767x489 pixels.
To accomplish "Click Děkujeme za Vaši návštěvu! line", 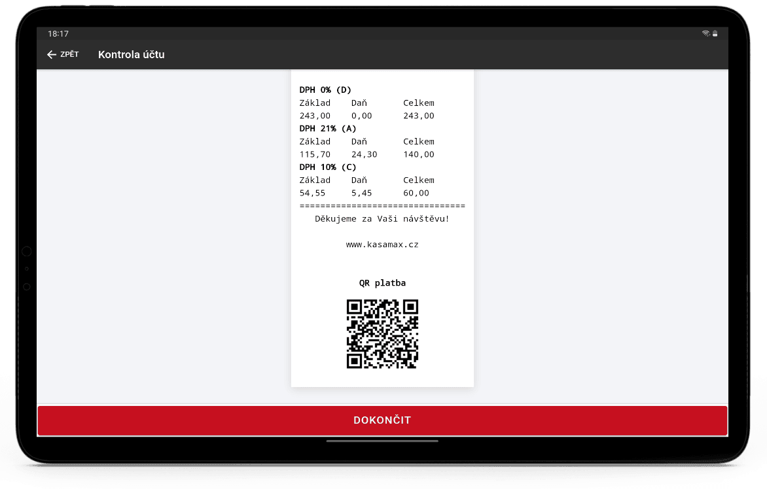I will [x=382, y=218].
